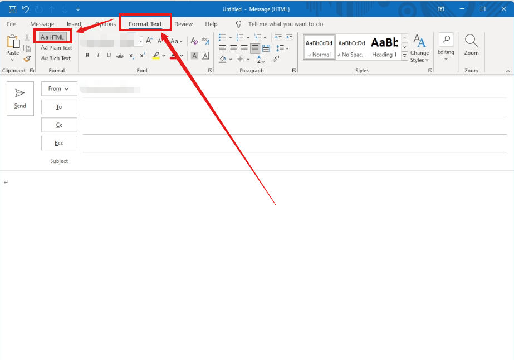Switch to the Message tab
Screen dimensions: 514x360
(42, 24)
